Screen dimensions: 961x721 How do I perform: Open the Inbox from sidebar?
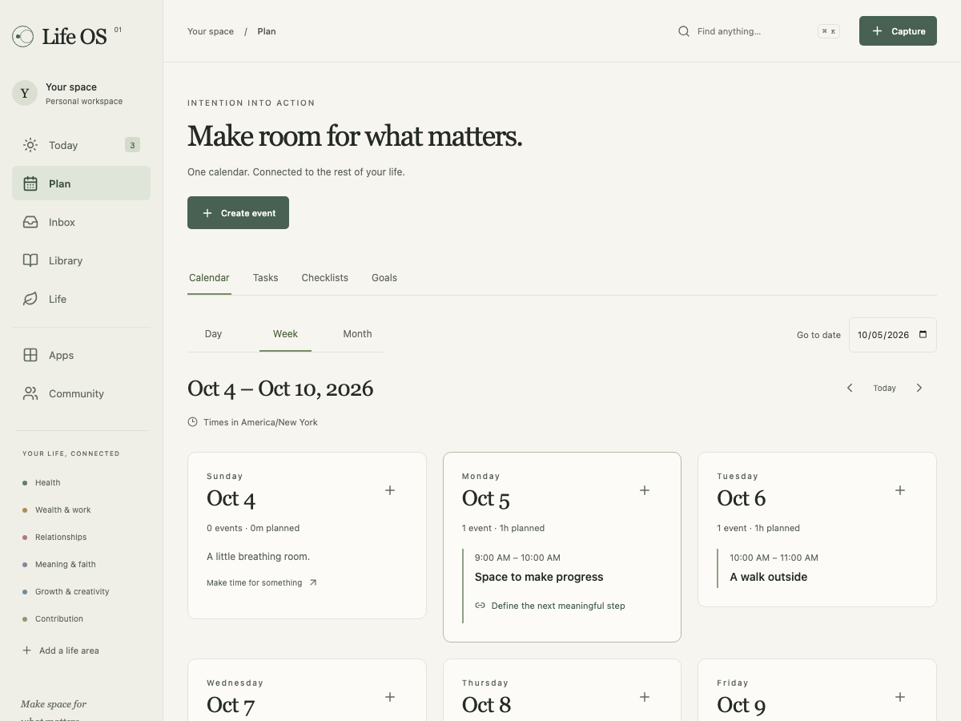pos(81,222)
